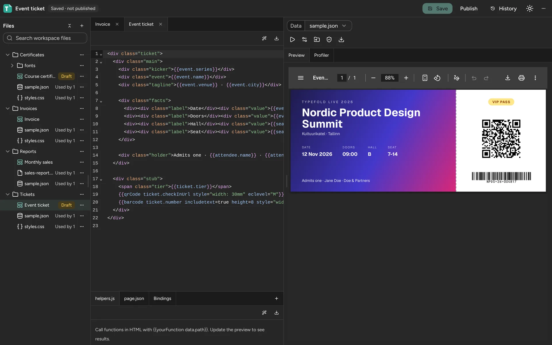Open options for Course certificate row

pos(82,76)
